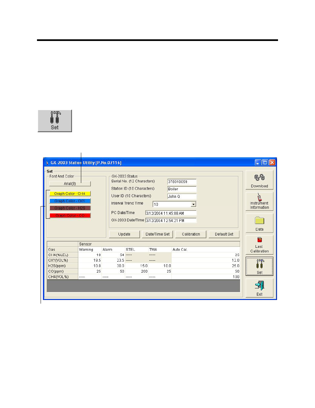Select the OXY(VOL%) gas row header

tap(62, 260)
